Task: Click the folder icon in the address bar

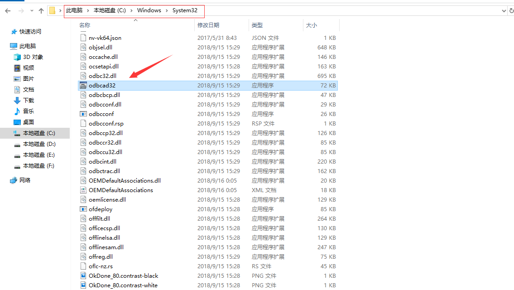Action: [53, 10]
